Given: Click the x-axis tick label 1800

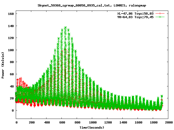Looking at the screenshot, I should 154,122.
